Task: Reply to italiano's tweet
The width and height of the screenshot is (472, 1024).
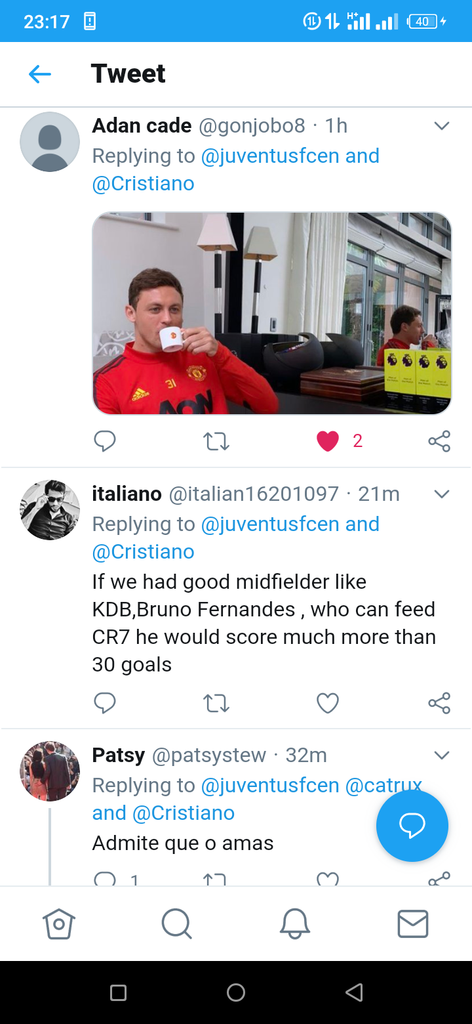Action: coord(105,703)
